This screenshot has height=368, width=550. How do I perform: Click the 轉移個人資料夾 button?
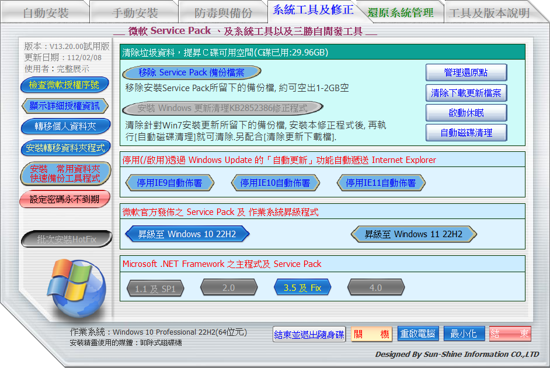tap(65, 126)
